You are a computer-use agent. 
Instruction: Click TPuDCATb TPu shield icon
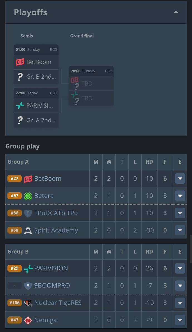pyautogui.click(x=28, y=213)
